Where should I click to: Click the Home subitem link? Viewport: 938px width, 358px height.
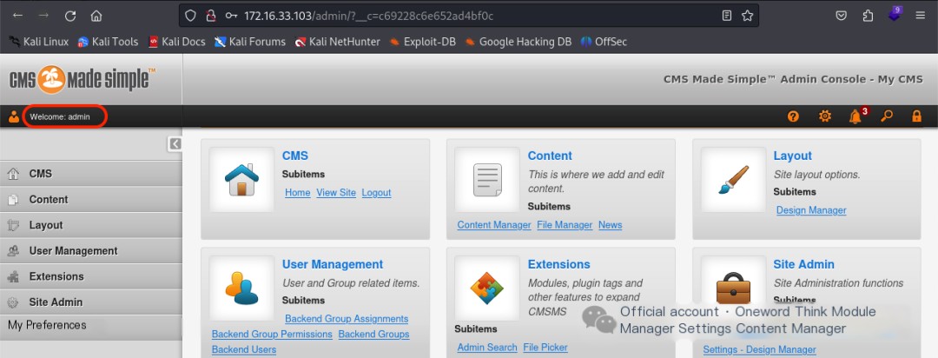tap(297, 193)
